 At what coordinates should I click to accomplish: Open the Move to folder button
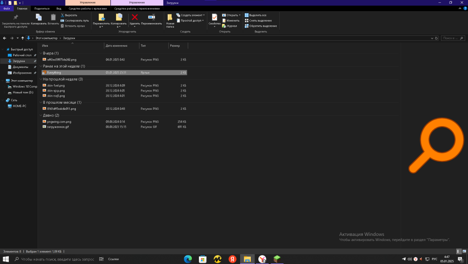click(x=101, y=21)
